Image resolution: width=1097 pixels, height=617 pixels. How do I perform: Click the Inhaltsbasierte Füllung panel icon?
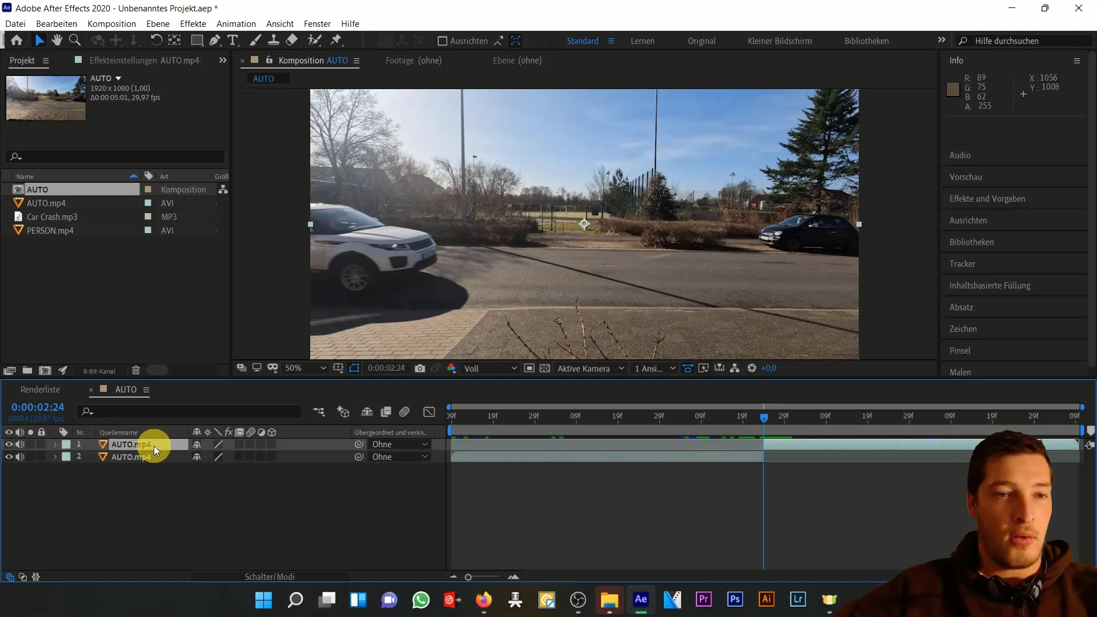tap(990, 285)
